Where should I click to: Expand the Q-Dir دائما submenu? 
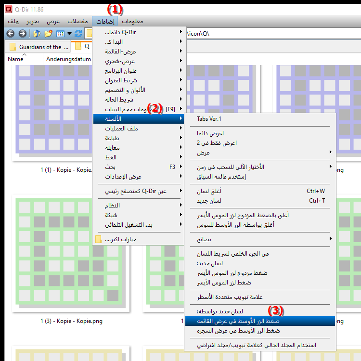click(x=138, y=32)
